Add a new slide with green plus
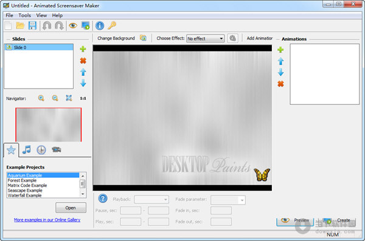The image size is (365, 241). [83, 49]
